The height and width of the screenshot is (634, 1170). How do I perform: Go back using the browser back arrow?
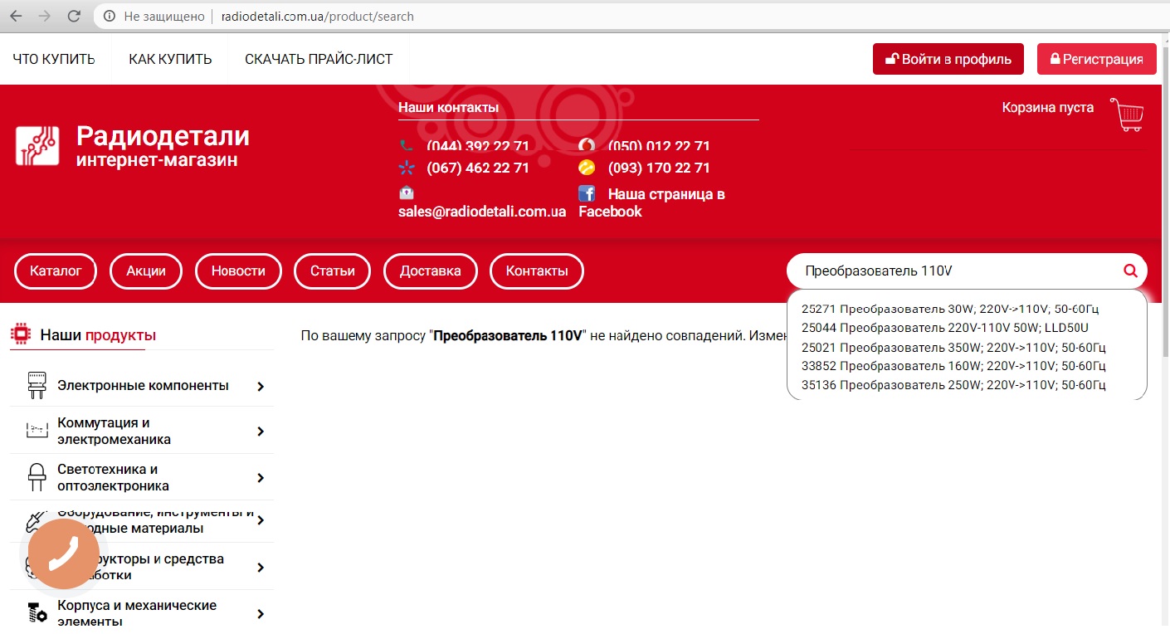[x=16, y=17]
